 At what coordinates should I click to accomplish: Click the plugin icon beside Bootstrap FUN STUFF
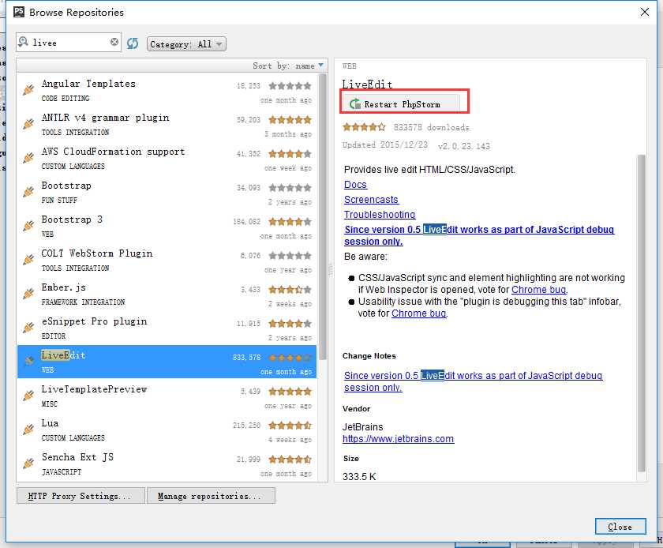coord(28,192)
